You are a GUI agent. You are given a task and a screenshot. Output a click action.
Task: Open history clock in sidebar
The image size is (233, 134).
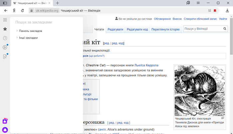[x=5, y=38]
